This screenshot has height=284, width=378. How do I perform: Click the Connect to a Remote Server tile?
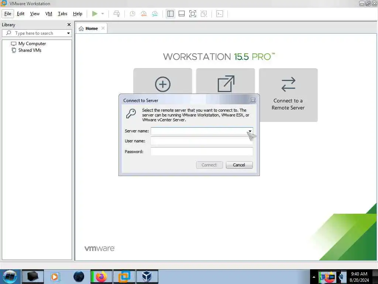pyautogui.click(x=288, y=95)
